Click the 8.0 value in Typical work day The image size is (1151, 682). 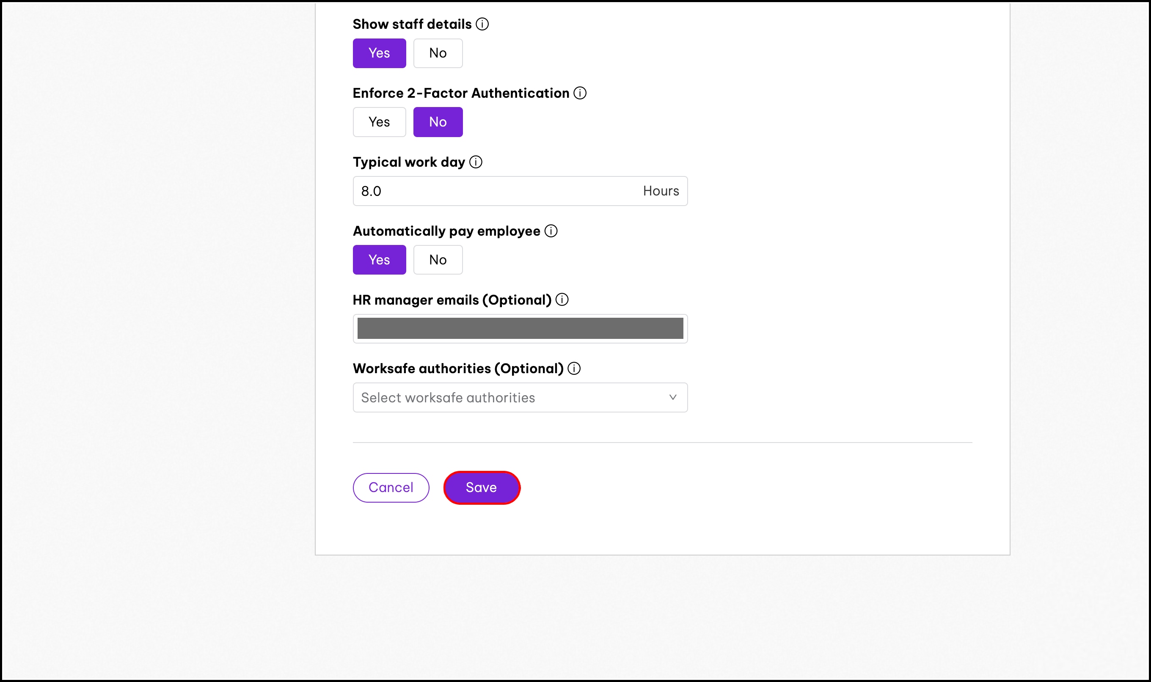coord(371,191)
